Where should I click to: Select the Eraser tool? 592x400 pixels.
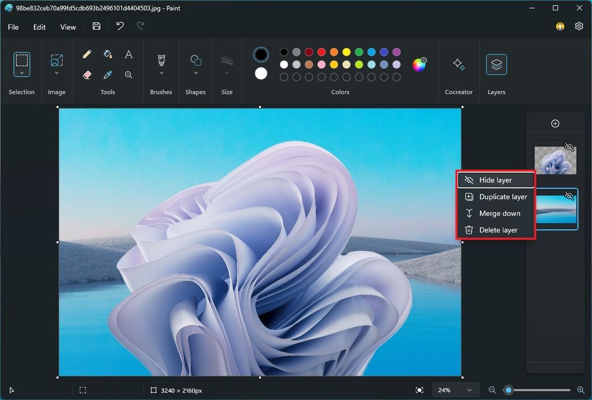[x=87, y=74]
